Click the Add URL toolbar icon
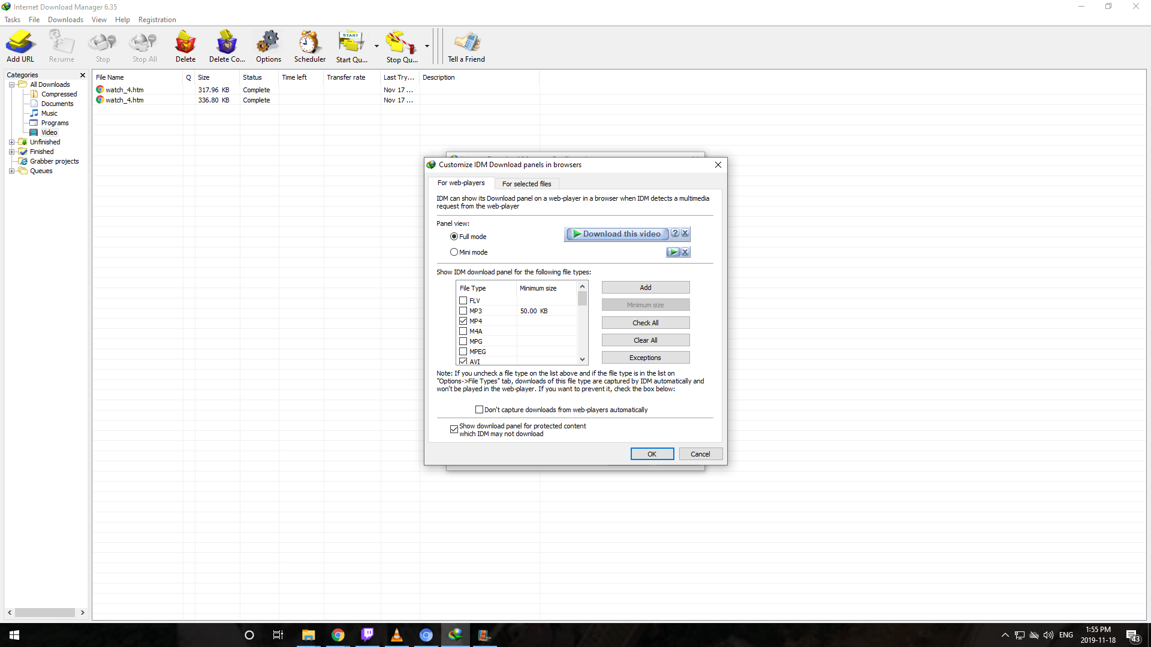This screenshot has height=647, width=1151. coord(20,46)
